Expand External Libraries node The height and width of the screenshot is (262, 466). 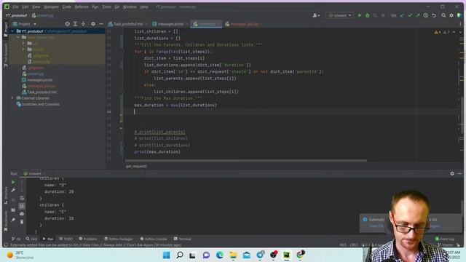point(12,98)
